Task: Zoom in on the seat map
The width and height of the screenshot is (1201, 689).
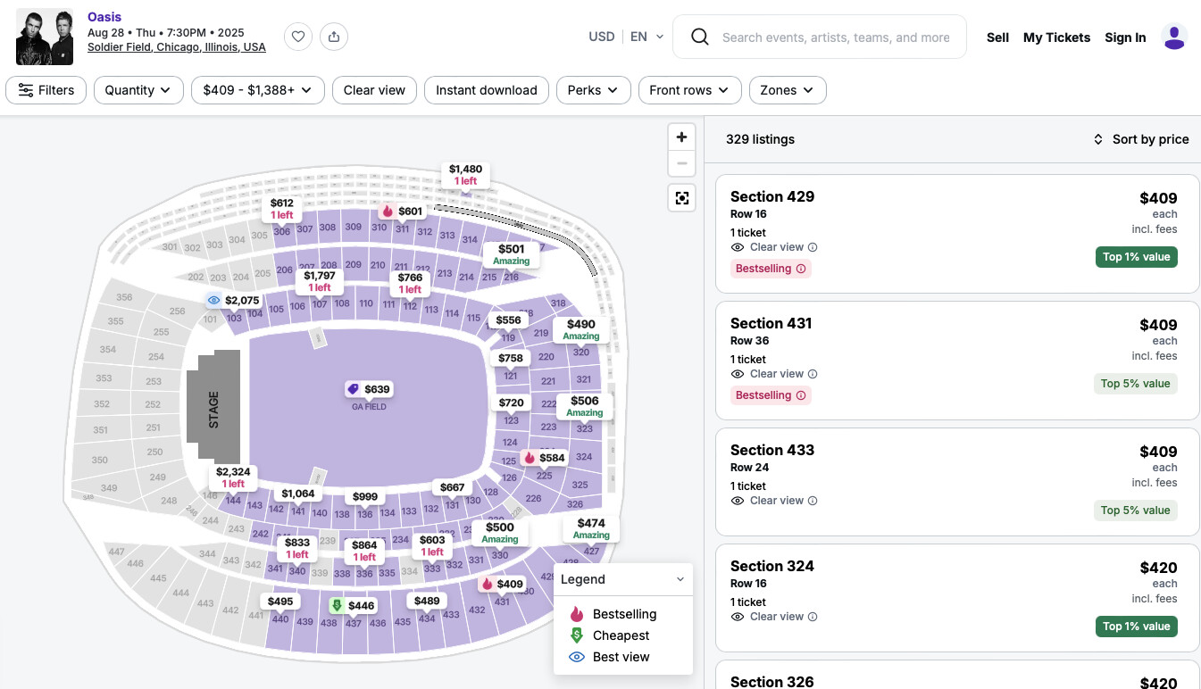Action: 681,137
